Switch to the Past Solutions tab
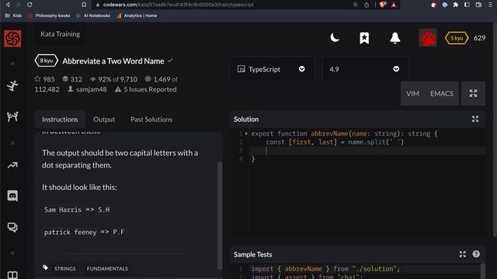Screen dimensions: 497x279 pos(151,119)
